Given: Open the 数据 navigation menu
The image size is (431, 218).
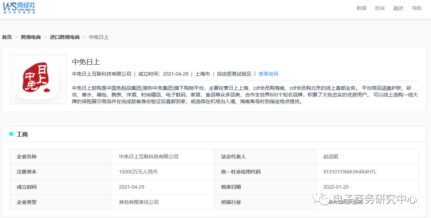Looking at the screenshot, I should click(x=362, y=8).
